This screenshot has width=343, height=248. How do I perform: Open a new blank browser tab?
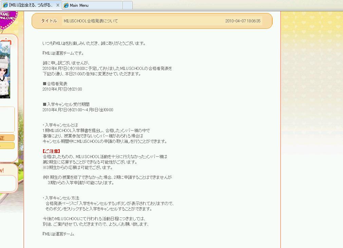tap(127, 5)
